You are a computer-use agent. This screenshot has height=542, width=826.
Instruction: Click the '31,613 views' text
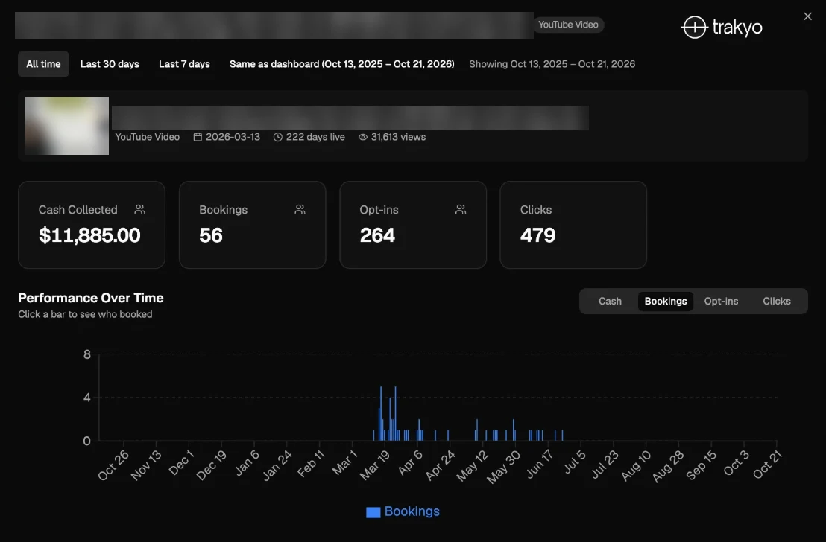(x=398, y=137)
